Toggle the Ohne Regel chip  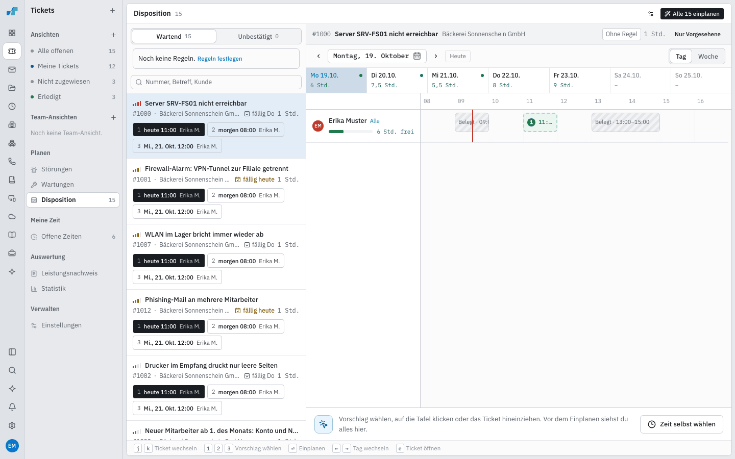(621, 34)
